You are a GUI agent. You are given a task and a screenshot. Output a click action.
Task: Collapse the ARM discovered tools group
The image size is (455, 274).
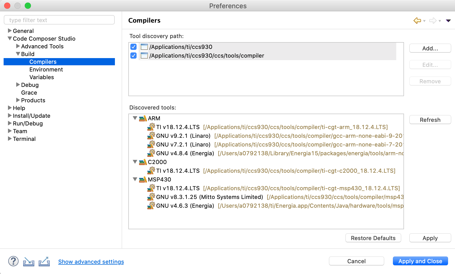click(x=135, y=118)
